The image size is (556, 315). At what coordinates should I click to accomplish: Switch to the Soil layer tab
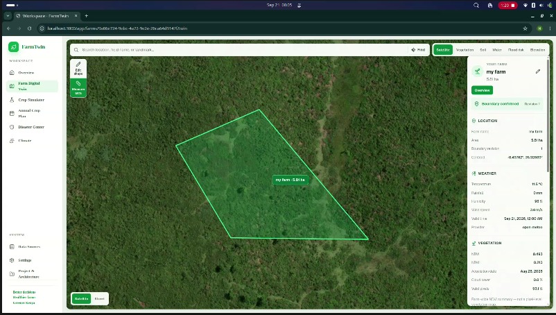pyautogui.click(x=483, y=50)
